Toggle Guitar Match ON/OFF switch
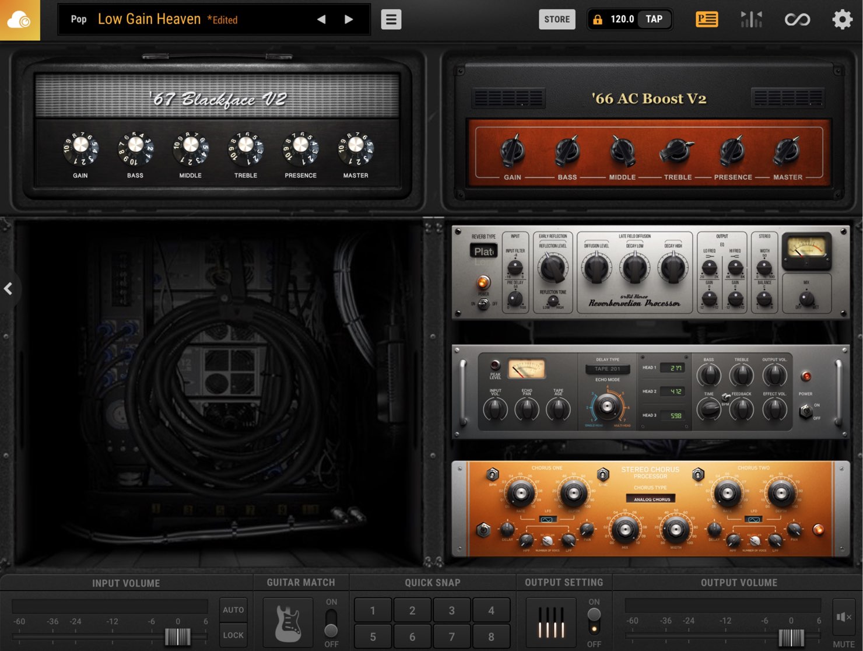The height and width of the screenshot is (651, 863). 331,623
